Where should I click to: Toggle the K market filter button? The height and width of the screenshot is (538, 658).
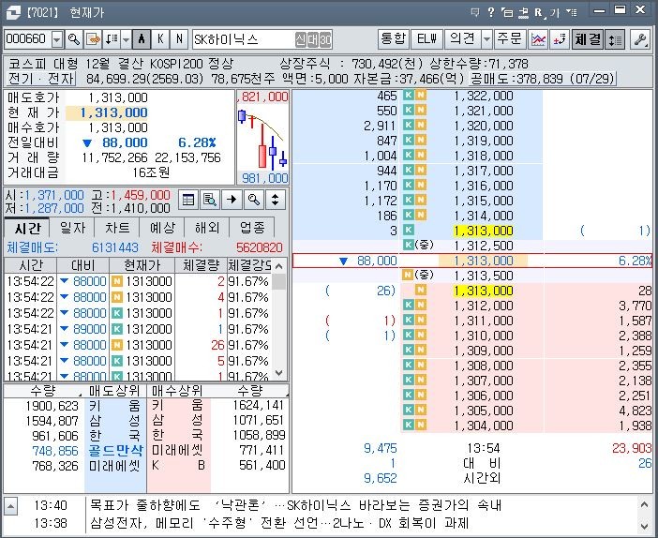[160, 39]
